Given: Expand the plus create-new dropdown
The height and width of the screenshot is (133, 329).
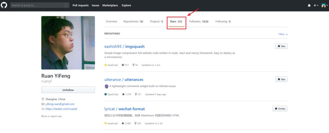Looking at the screenshot, I should coord(316,6).
